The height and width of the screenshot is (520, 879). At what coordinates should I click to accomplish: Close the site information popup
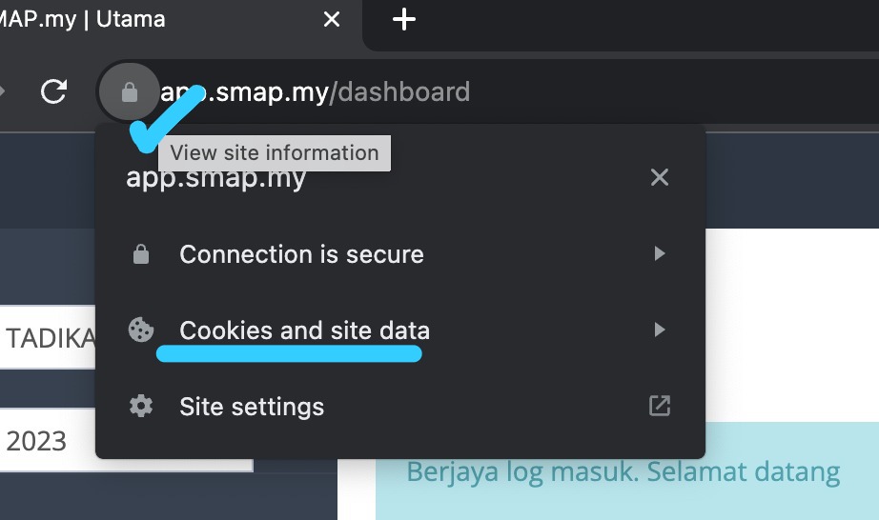(x=660, y=177)
